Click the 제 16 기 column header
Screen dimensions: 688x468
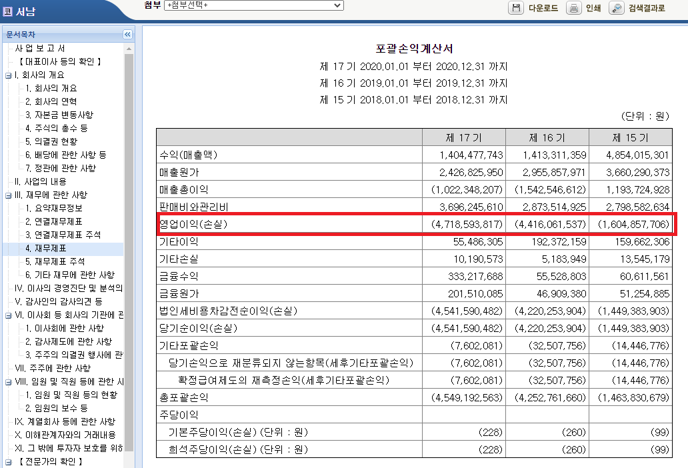point(547,138)
